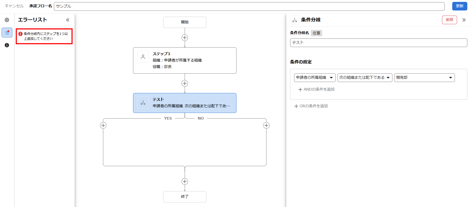Screen dimensions: 470x207
Task: Click the 承認フロー名 input field
Action: [249, 6]
